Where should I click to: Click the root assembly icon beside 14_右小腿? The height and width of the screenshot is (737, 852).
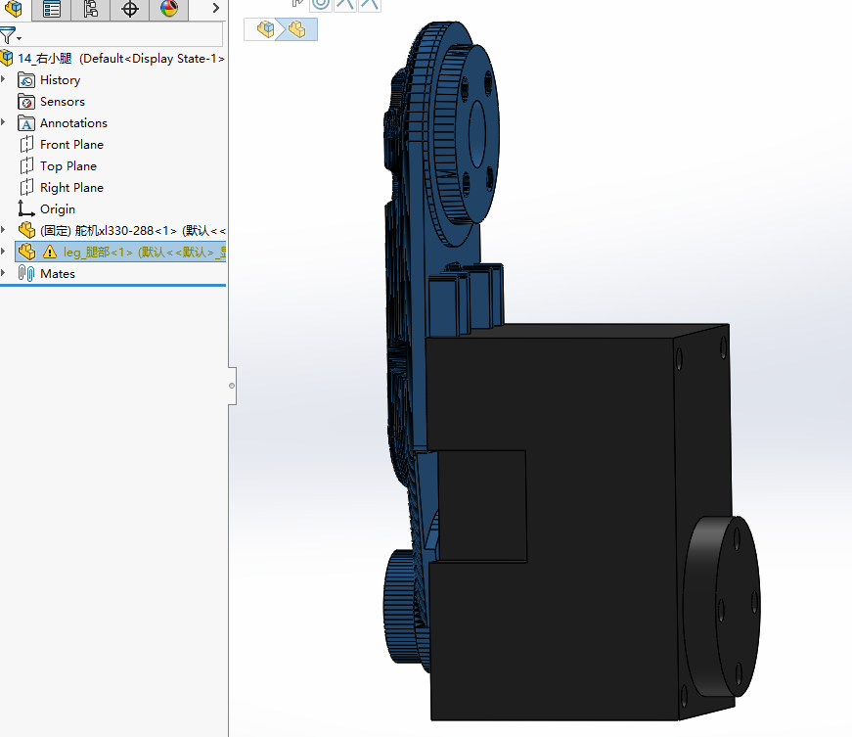[x=7, y=58]
